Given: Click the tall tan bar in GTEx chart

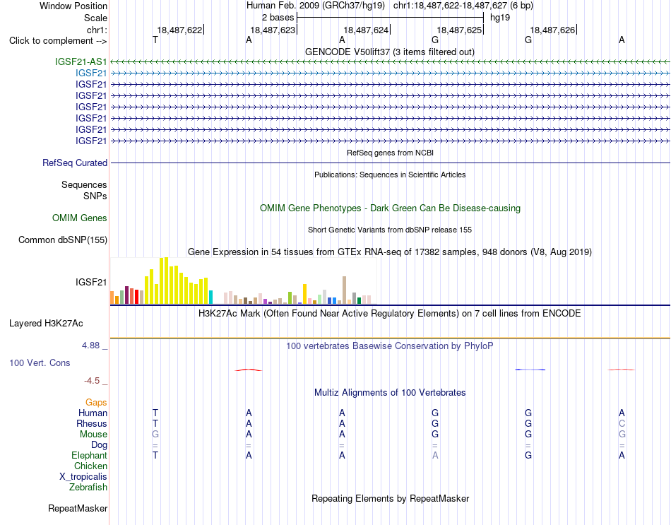Looking at the screenshot, I should pos(344,290).
